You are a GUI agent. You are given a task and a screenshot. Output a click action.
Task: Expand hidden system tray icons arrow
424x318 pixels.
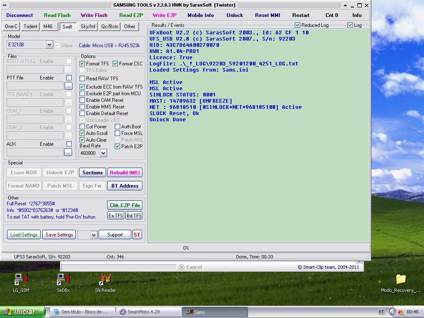click(393, 312)
